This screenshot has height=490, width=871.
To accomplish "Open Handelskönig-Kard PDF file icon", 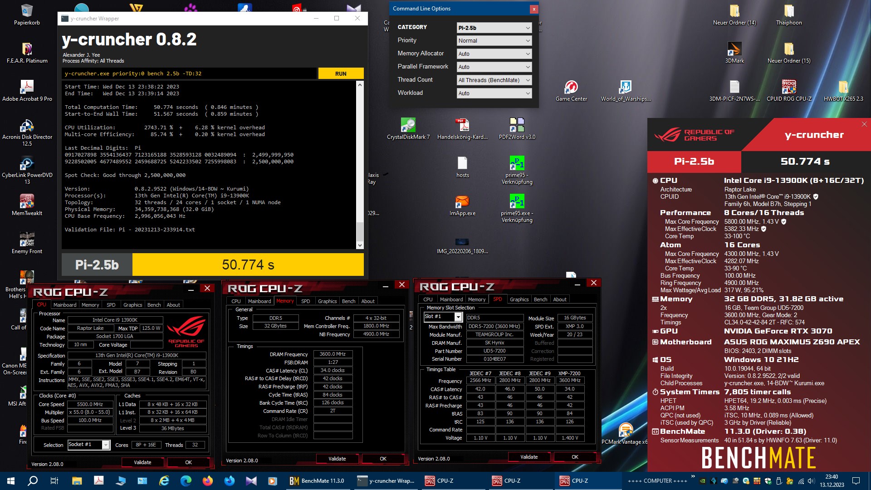I will click(x=462, y=128).
